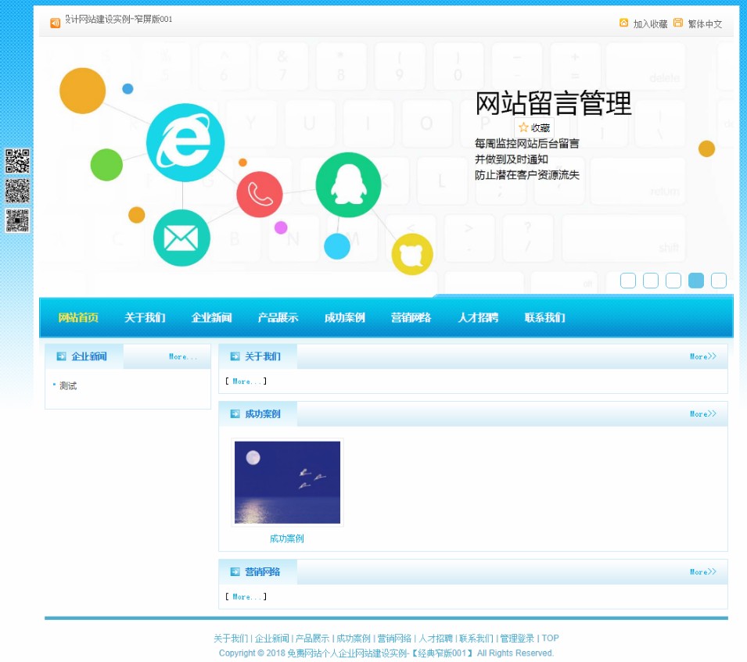Open 网站首页 in the navigation bar
The image size is (747, 662).
click(x=78, y=317)
